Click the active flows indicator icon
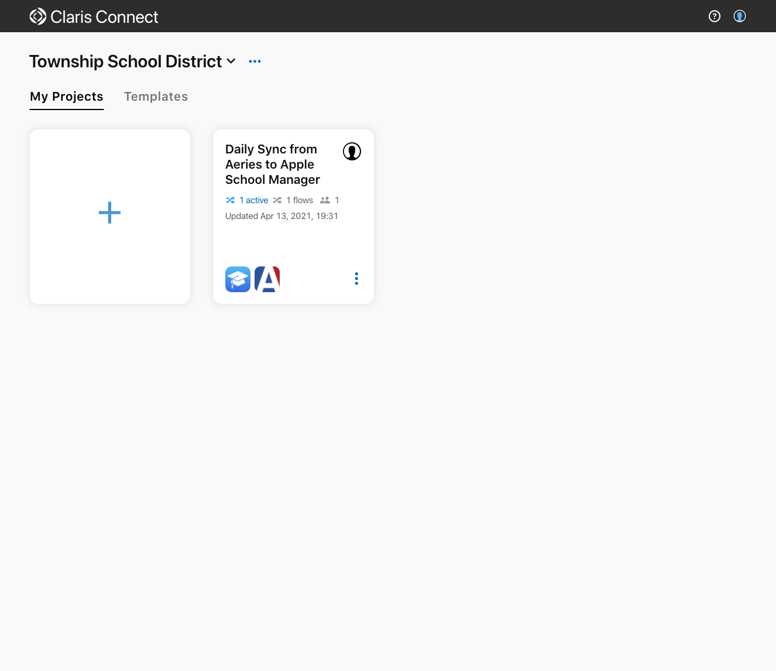The width and height of the screenshot is (776, 671). (230, 200)
